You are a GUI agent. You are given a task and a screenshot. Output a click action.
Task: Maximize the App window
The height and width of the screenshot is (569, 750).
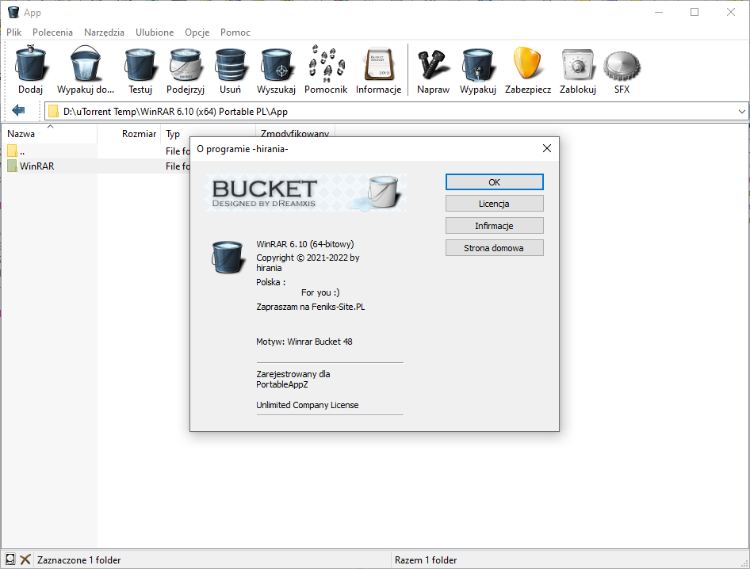click(695, 13)
